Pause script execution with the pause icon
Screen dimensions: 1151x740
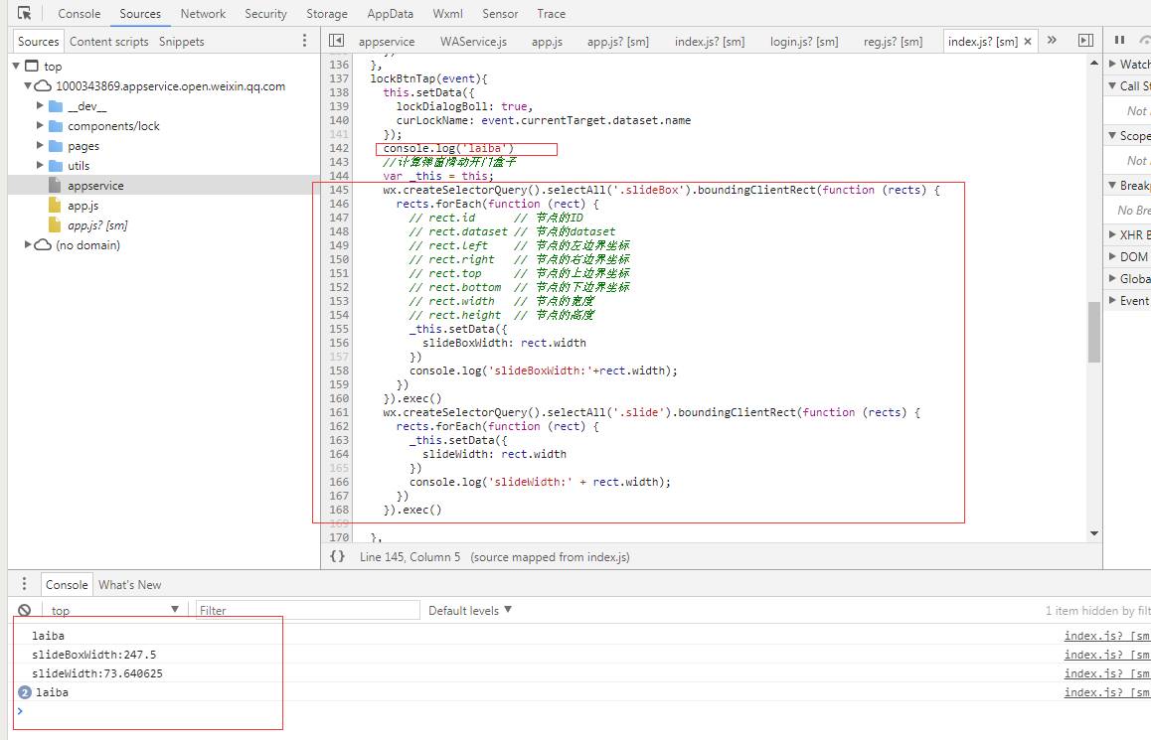pos(1119,41)
